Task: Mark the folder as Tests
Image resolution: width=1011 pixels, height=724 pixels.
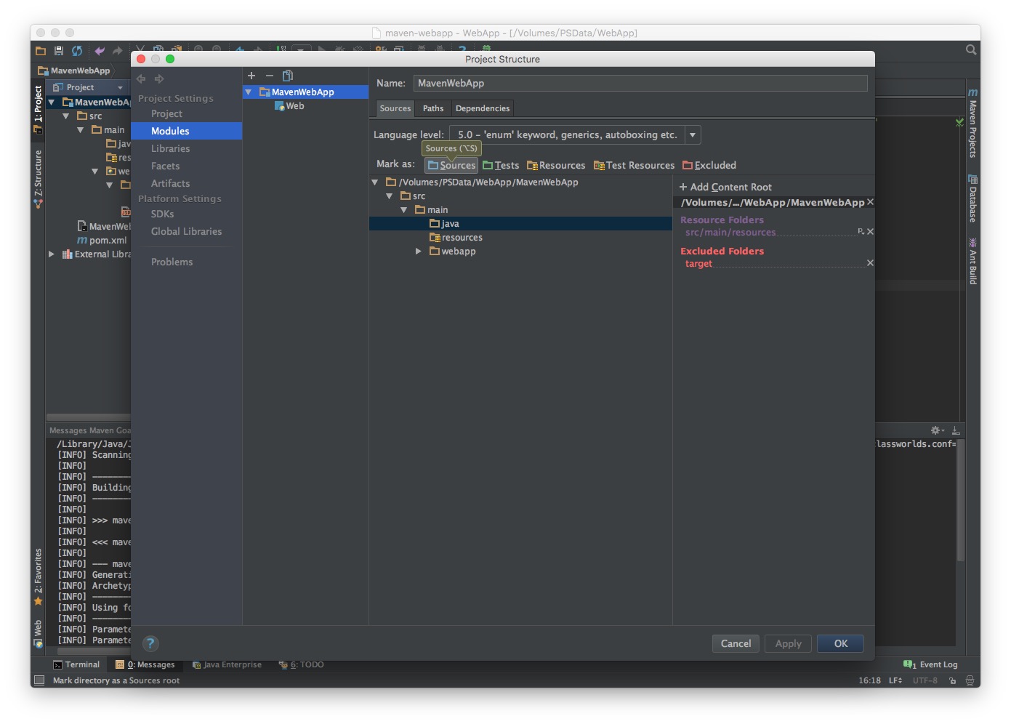Action: pos(501,166)
